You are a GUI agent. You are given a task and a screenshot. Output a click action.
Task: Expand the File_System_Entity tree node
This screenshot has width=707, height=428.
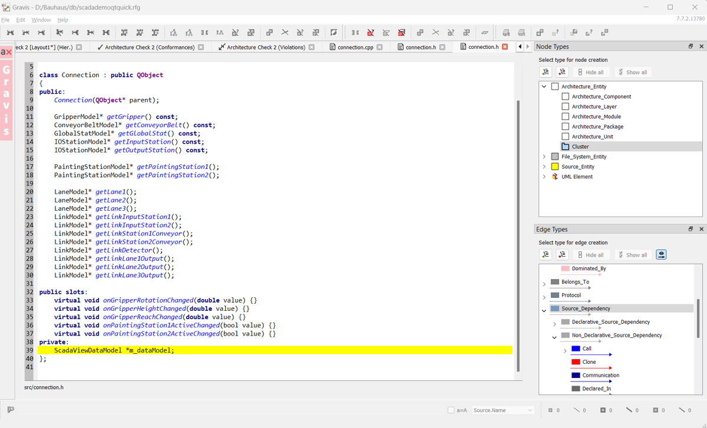click(544, 157)
